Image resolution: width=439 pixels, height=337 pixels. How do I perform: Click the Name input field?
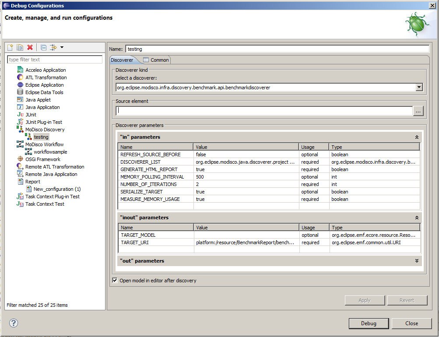coord(277,49)
